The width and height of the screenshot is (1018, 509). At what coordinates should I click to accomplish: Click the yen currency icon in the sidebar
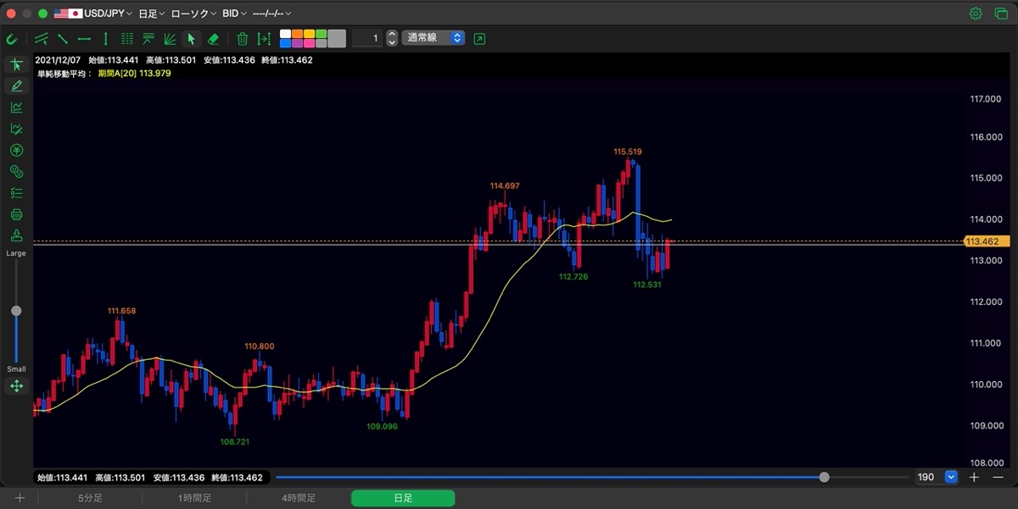[x=16, y=150]
